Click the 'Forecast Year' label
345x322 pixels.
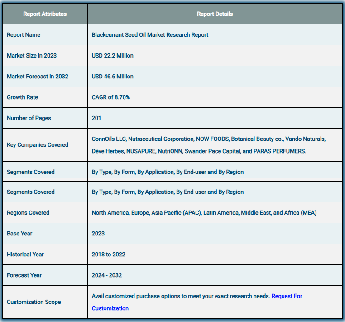tap(24, 275)
